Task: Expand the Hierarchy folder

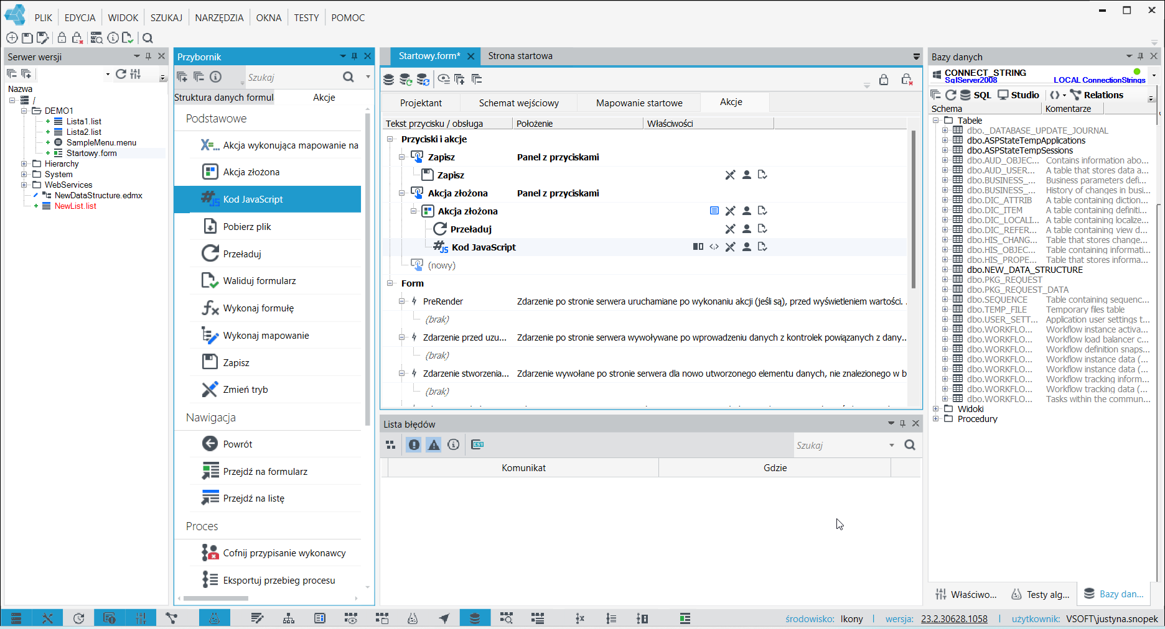Action: click(x=24, y=164)
